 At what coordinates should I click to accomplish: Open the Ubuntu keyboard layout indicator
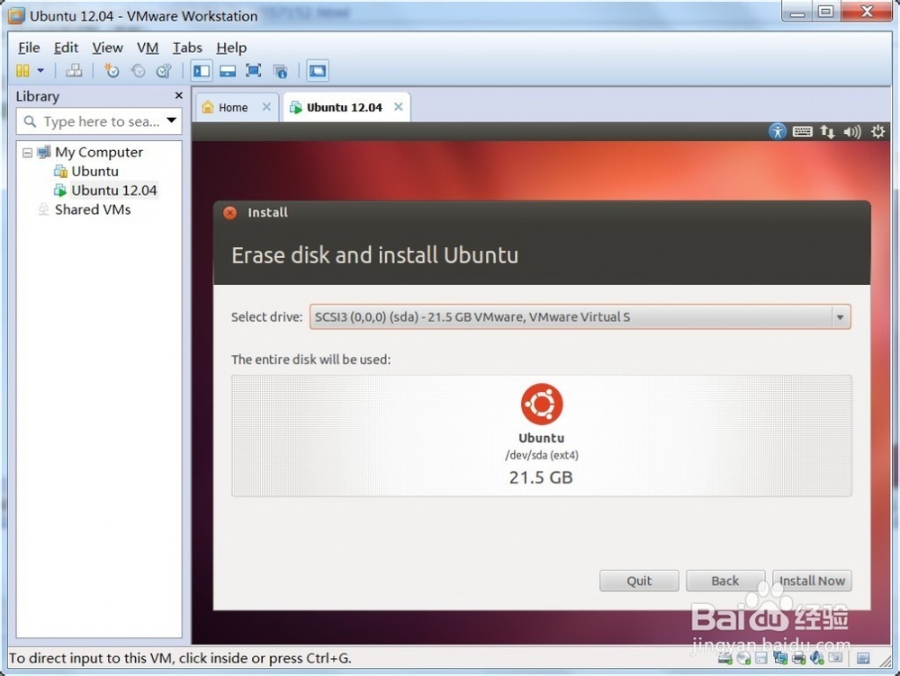pos(802,132)
